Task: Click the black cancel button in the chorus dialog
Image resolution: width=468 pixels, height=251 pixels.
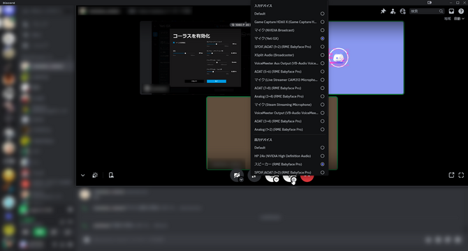Action: click(194, 82)
